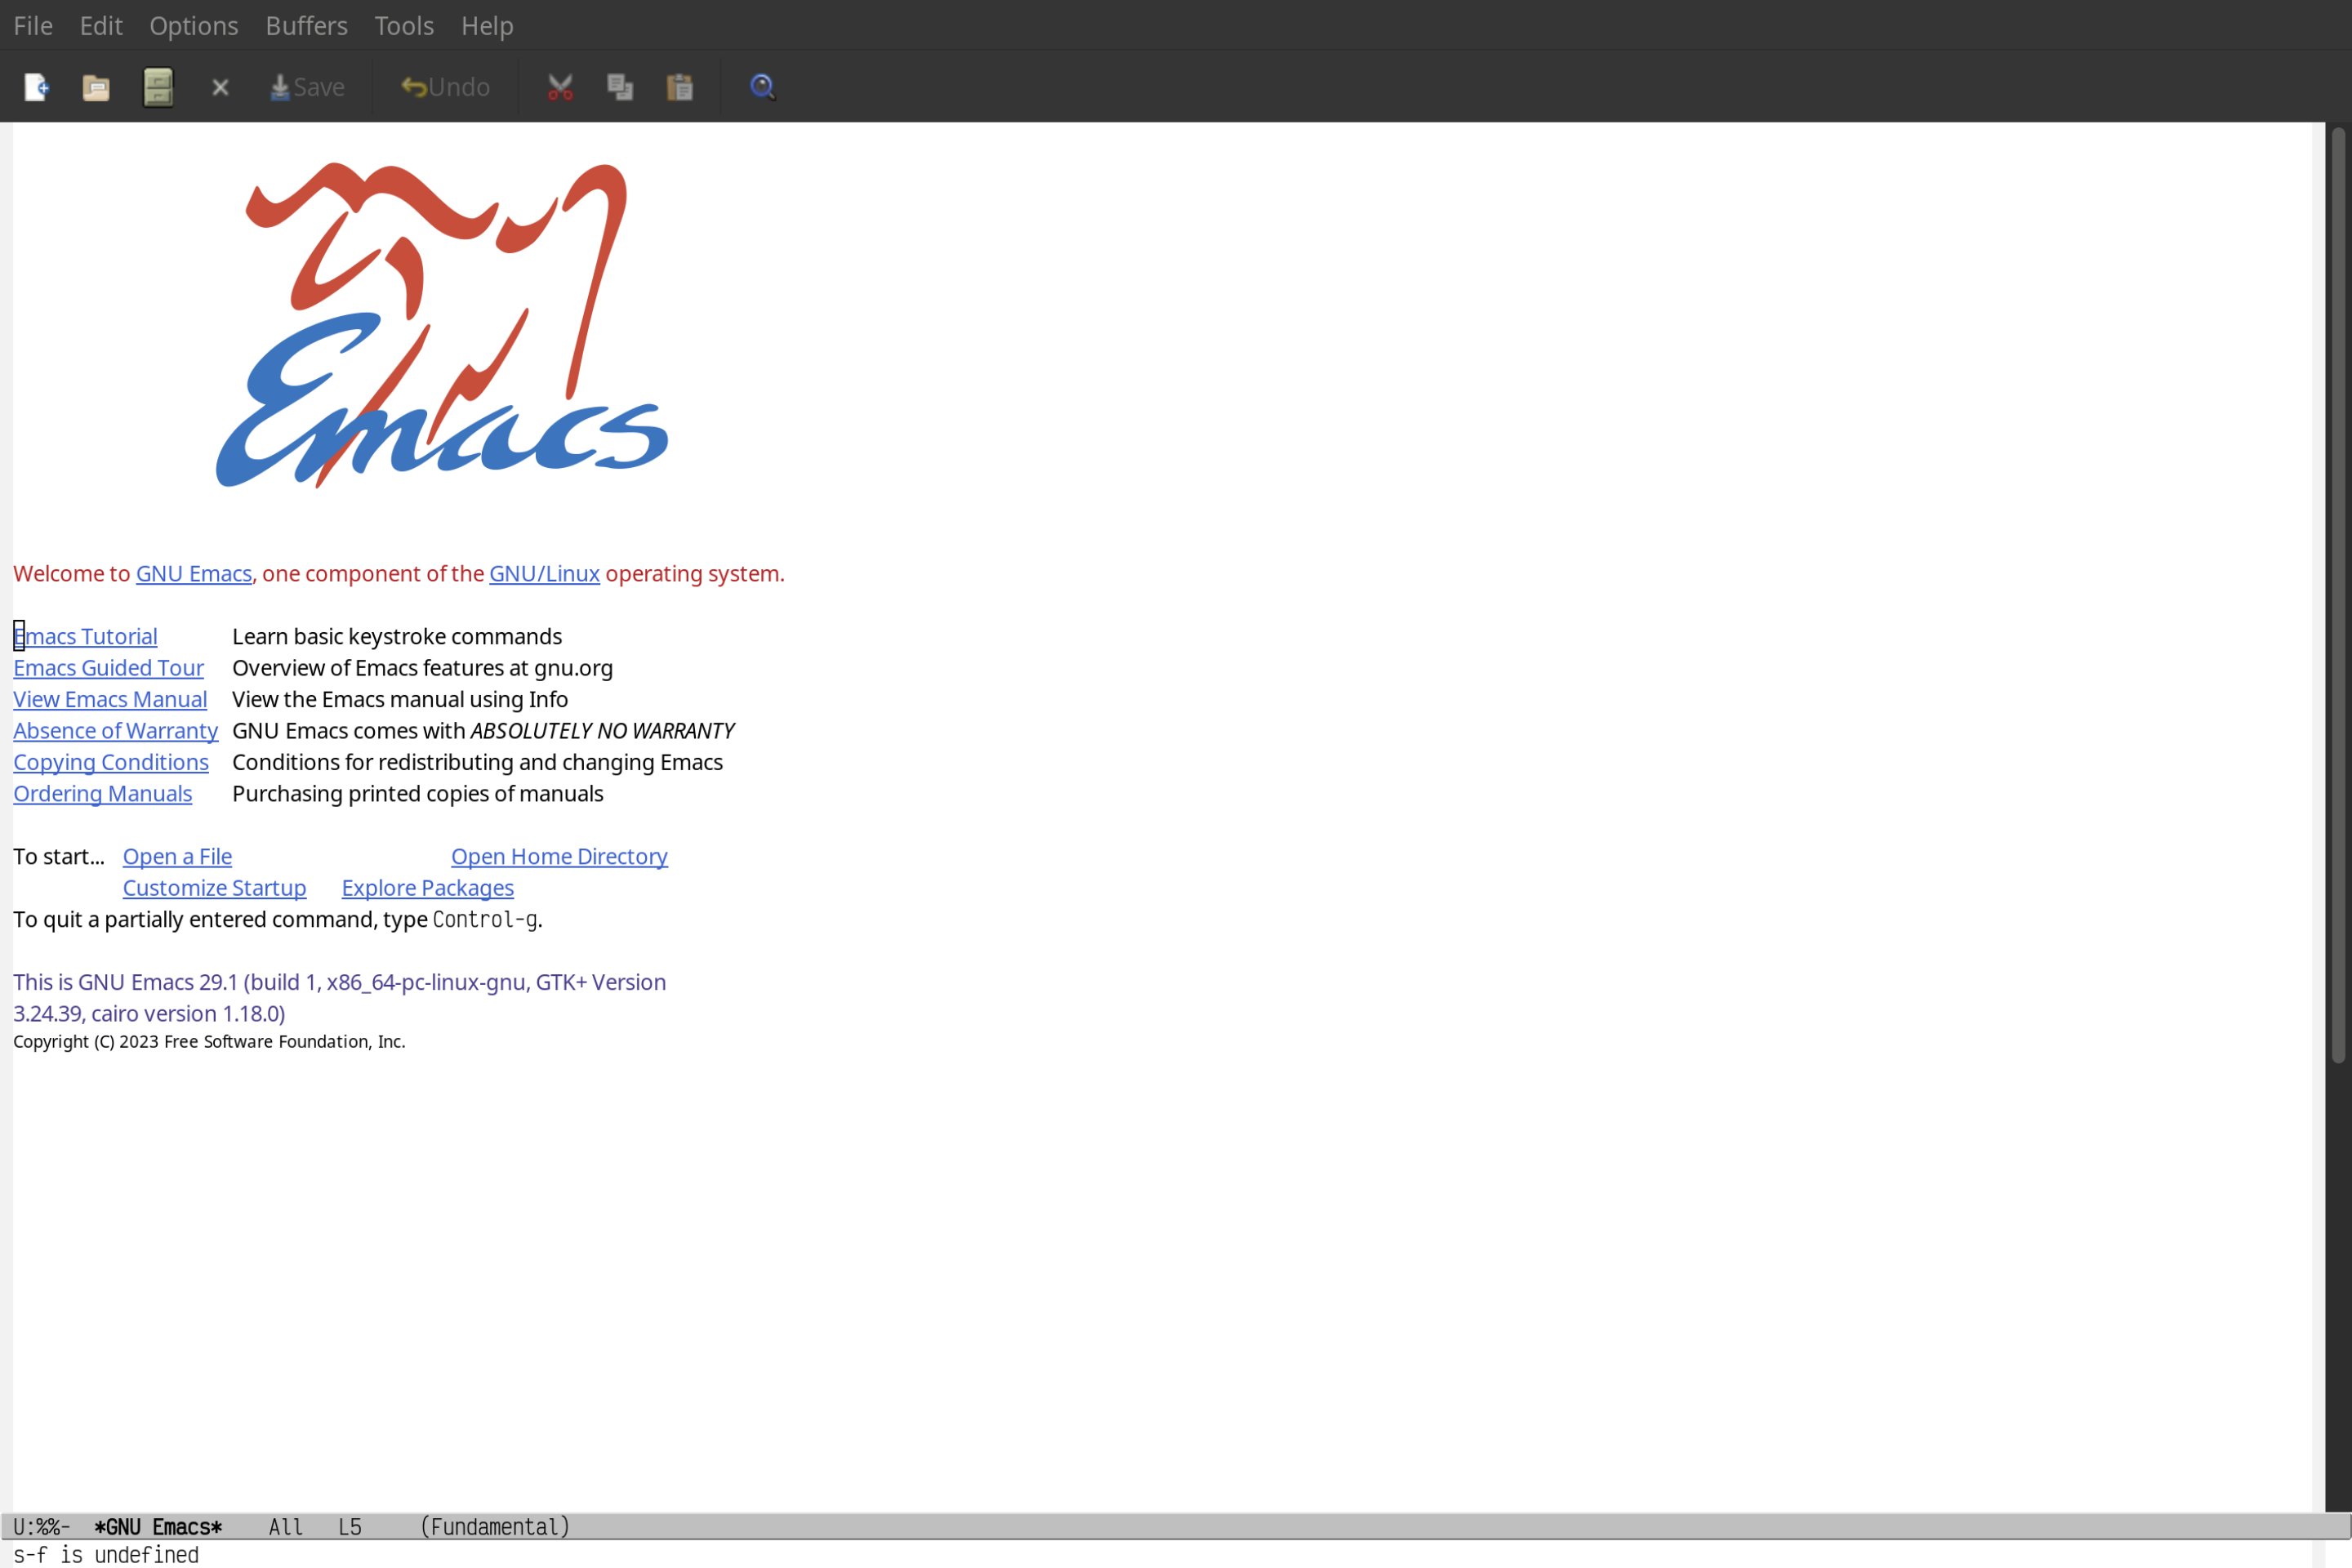
Task: Click the New File icon in toolbar
Action: coord(35,86)
